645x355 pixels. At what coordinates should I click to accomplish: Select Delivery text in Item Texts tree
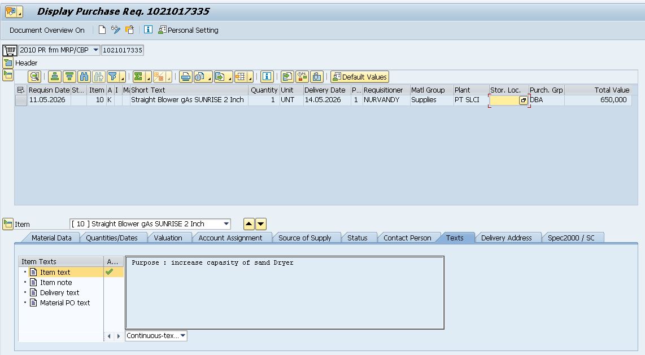click(59, 292)
